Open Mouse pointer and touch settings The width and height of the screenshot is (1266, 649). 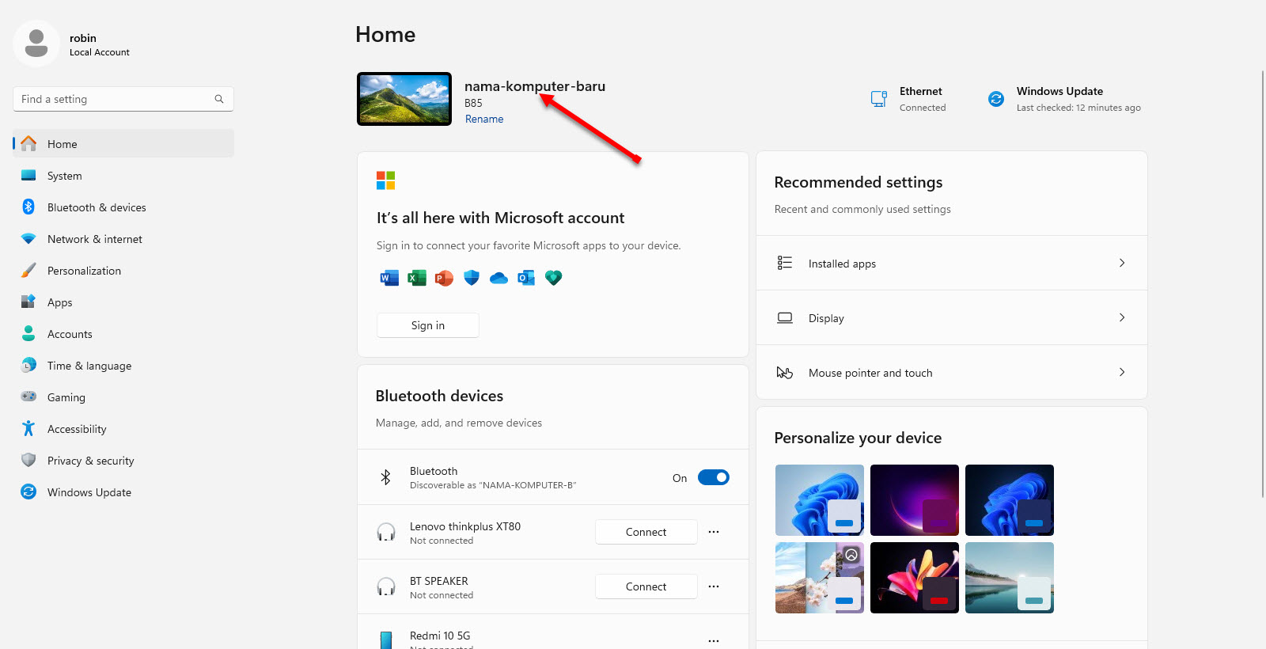tap(951, 373)
